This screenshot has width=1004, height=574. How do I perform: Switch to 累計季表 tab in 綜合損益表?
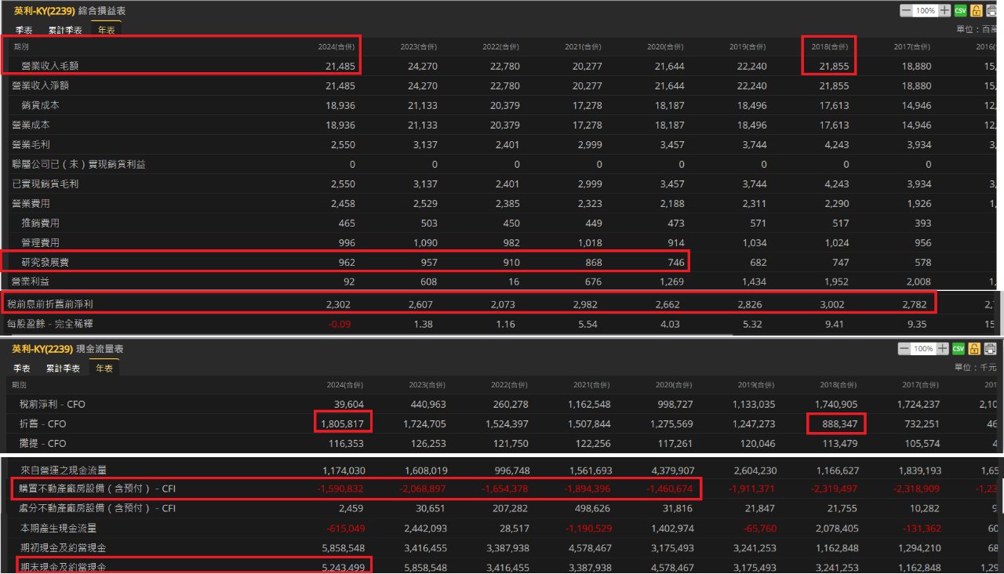65,30
